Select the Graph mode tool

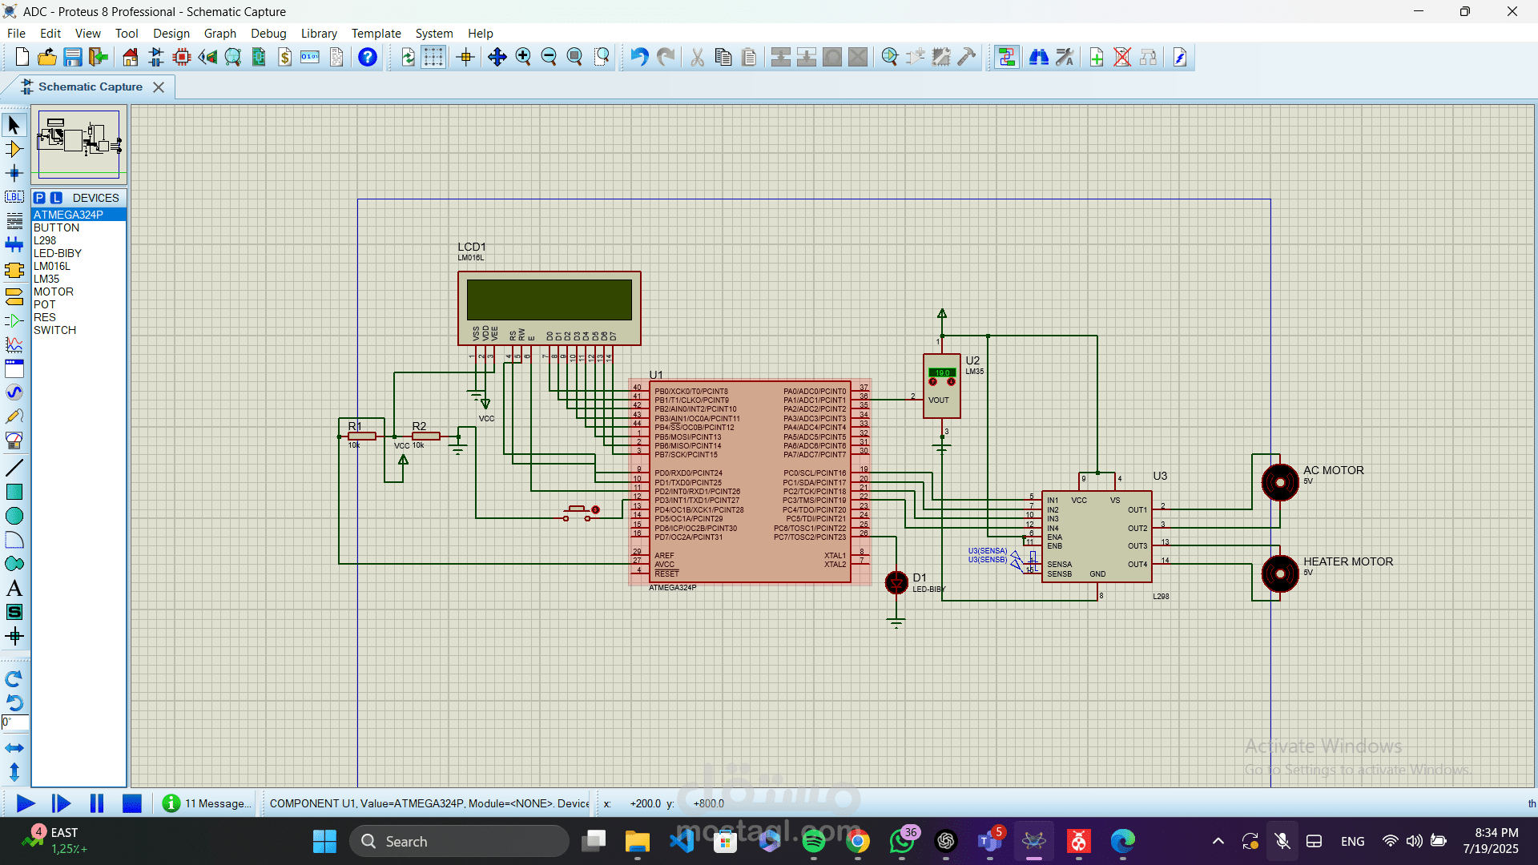tap(14, 344)
